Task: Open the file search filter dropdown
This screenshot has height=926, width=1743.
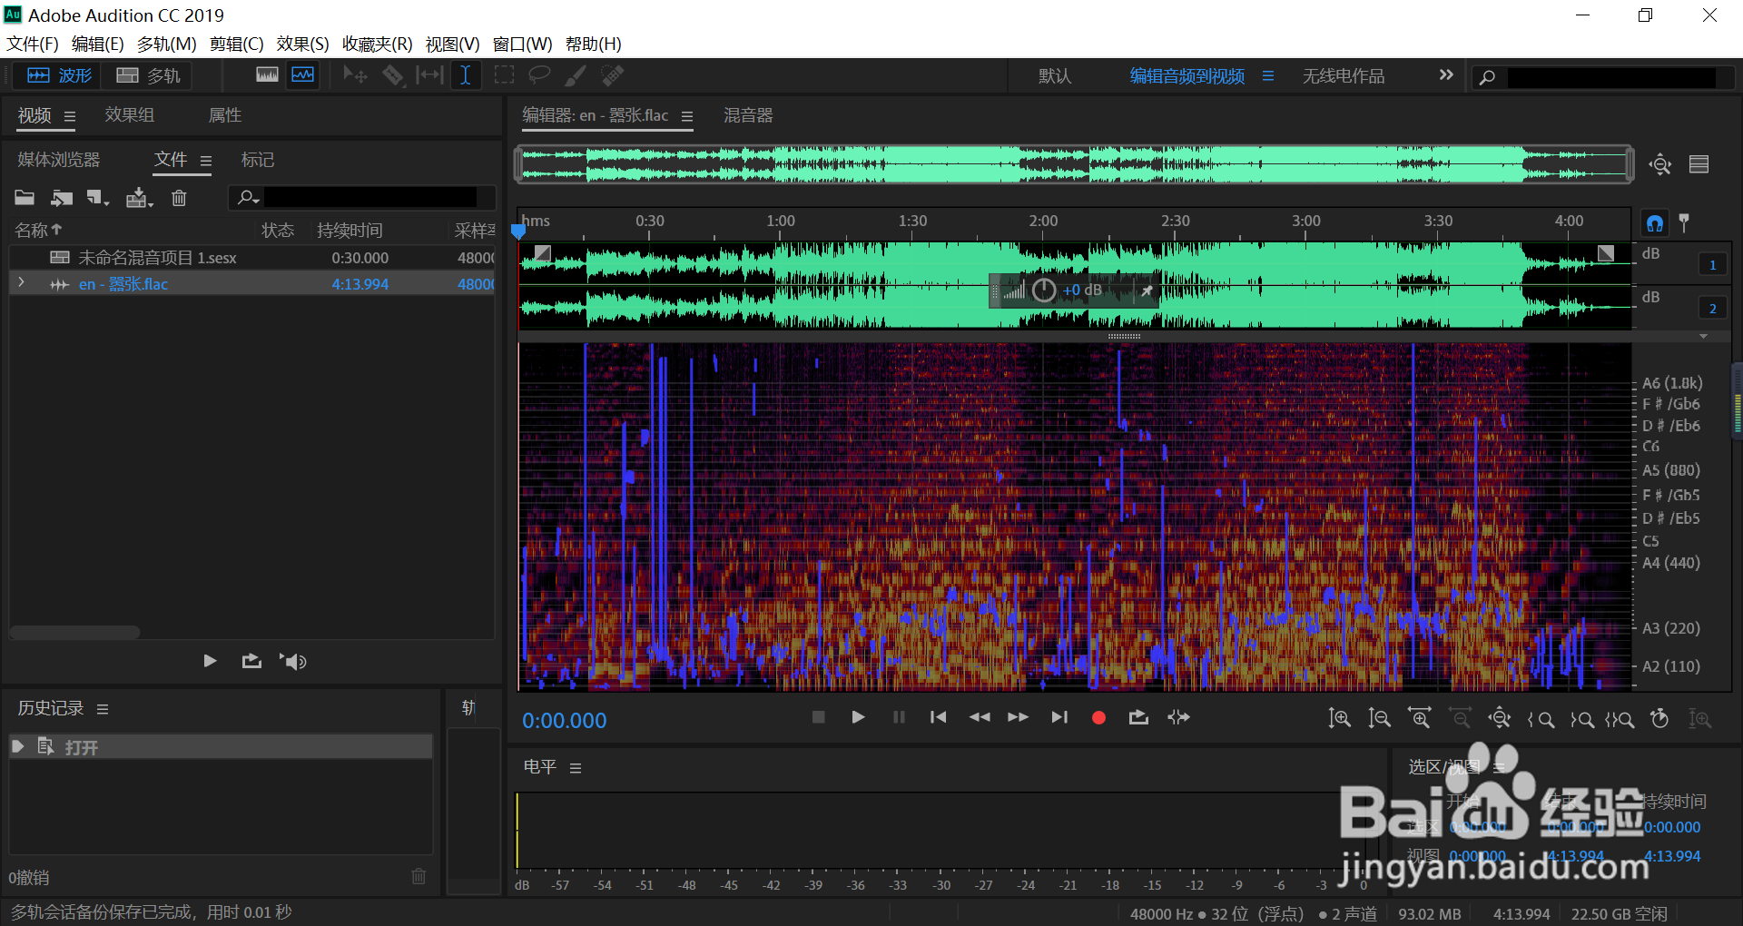Action: (x=249, y=197)
